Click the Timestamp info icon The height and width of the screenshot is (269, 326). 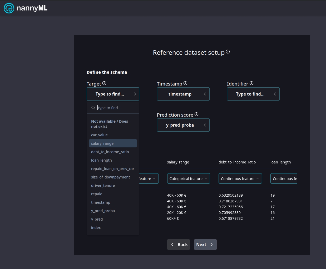pyautogui.click(x=185, y=83)
